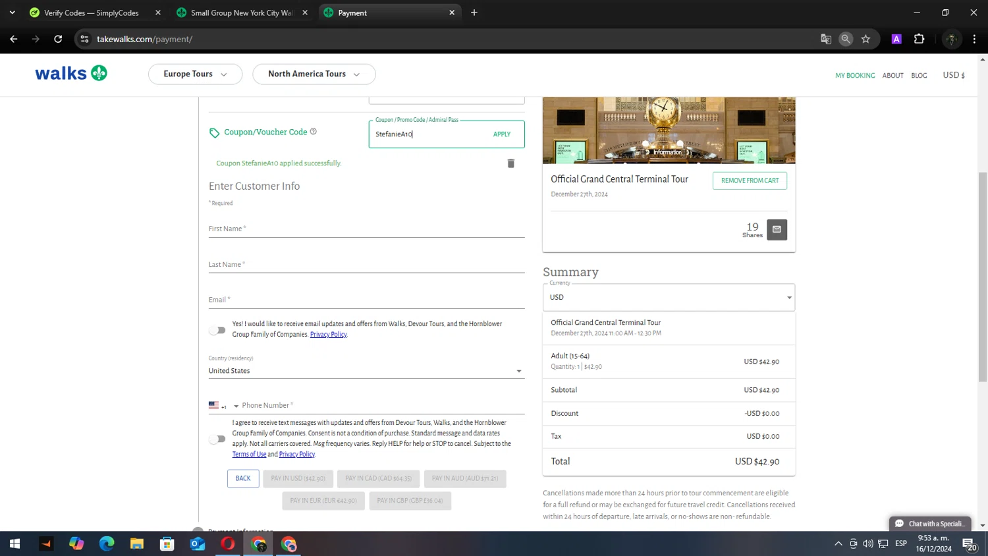Open Microsoft Store from taskbar
Image resolution: width=988 pixels, height=556 pixels.
167,543
